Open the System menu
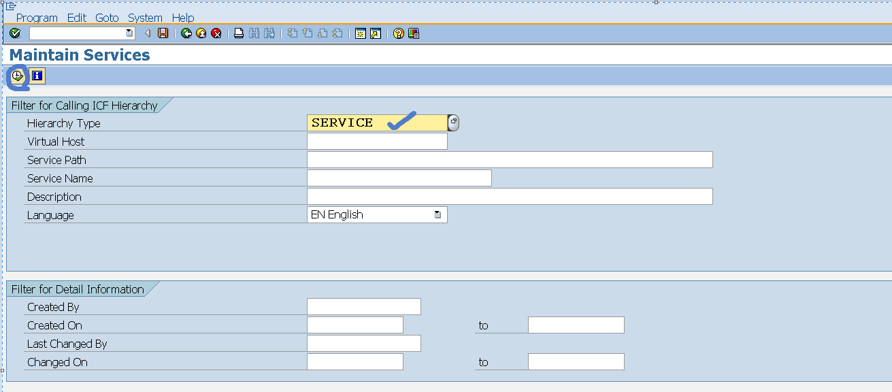Viewport: 892px width, 392px height. (144, 18)
